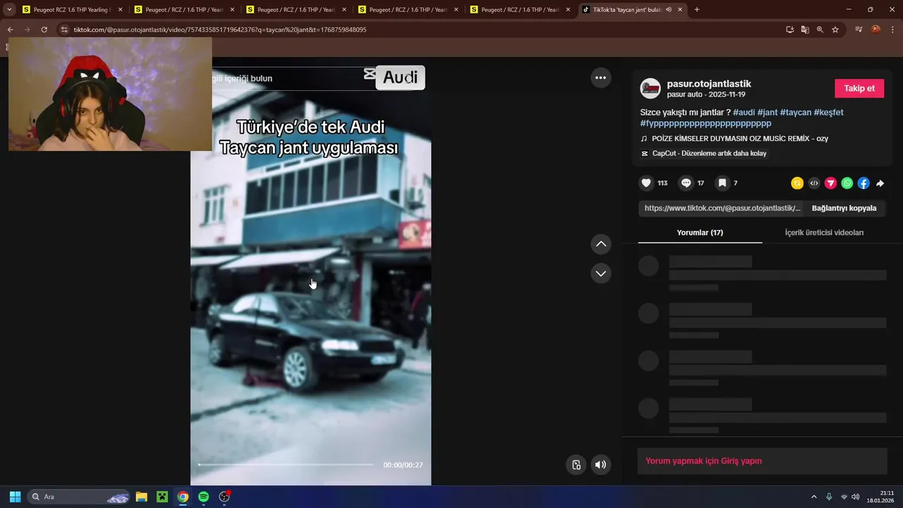Click the Chrome address bar URL

click(x=220, y=30)
